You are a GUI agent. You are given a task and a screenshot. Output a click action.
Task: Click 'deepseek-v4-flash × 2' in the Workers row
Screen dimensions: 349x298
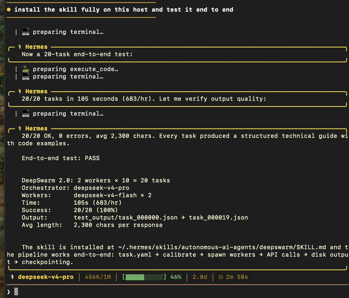[113, 195]
